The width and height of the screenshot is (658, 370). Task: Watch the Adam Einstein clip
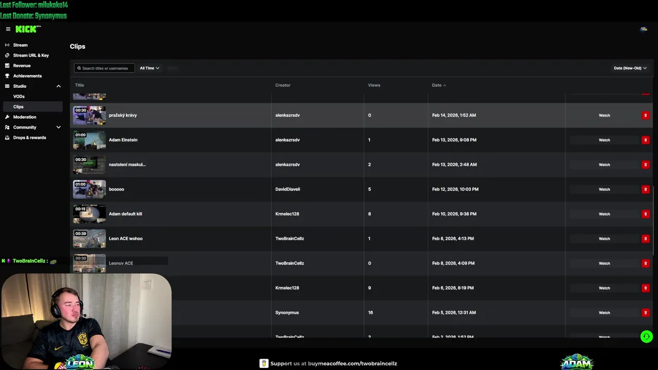(x=604, y=140)
